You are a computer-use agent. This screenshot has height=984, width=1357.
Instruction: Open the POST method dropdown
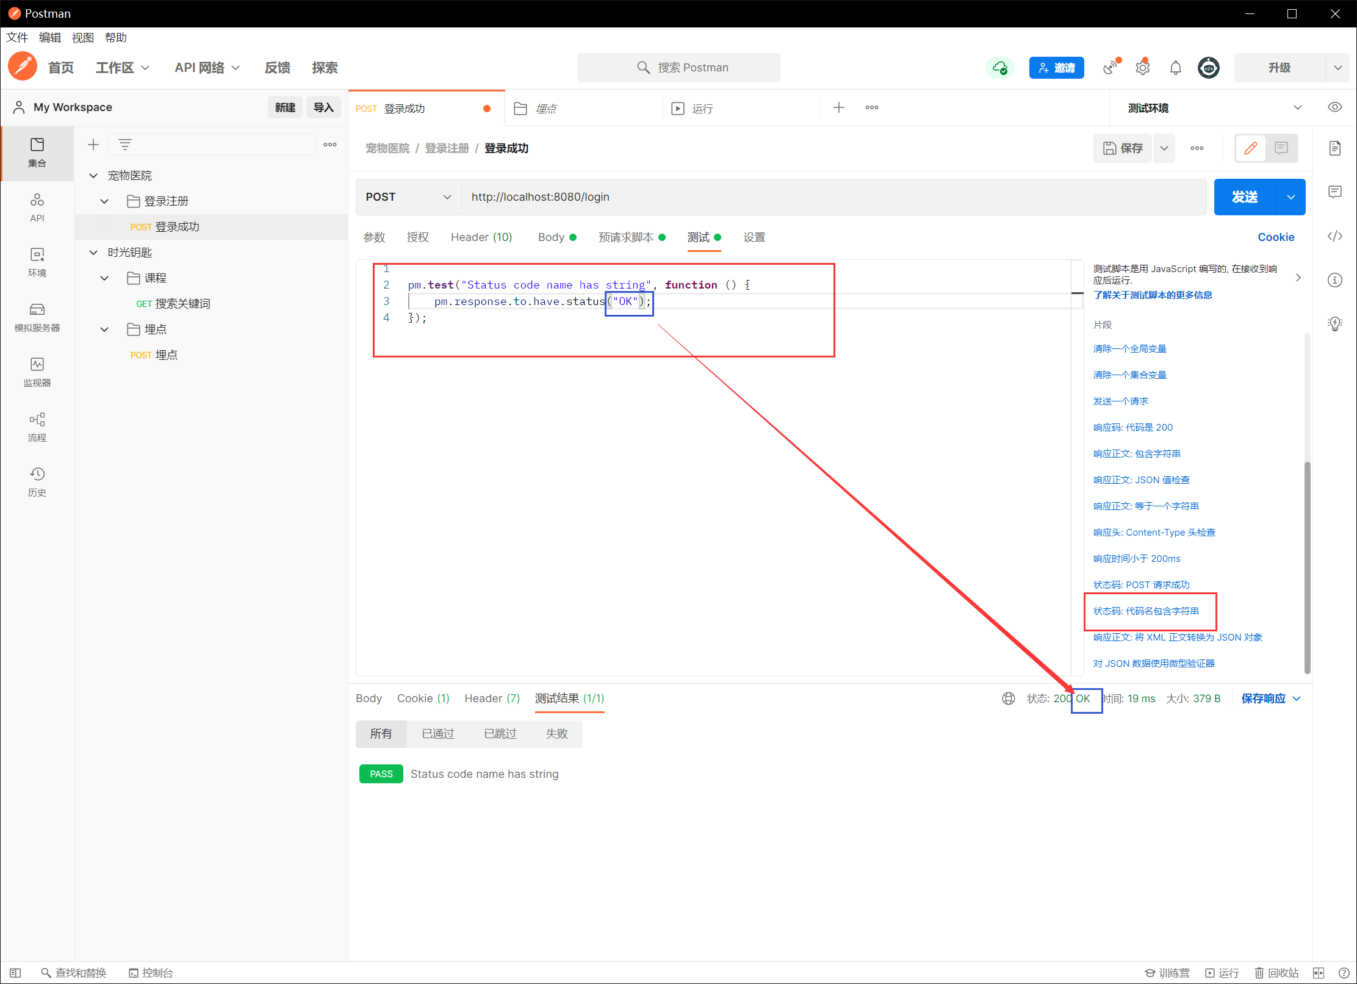[408, 197]
